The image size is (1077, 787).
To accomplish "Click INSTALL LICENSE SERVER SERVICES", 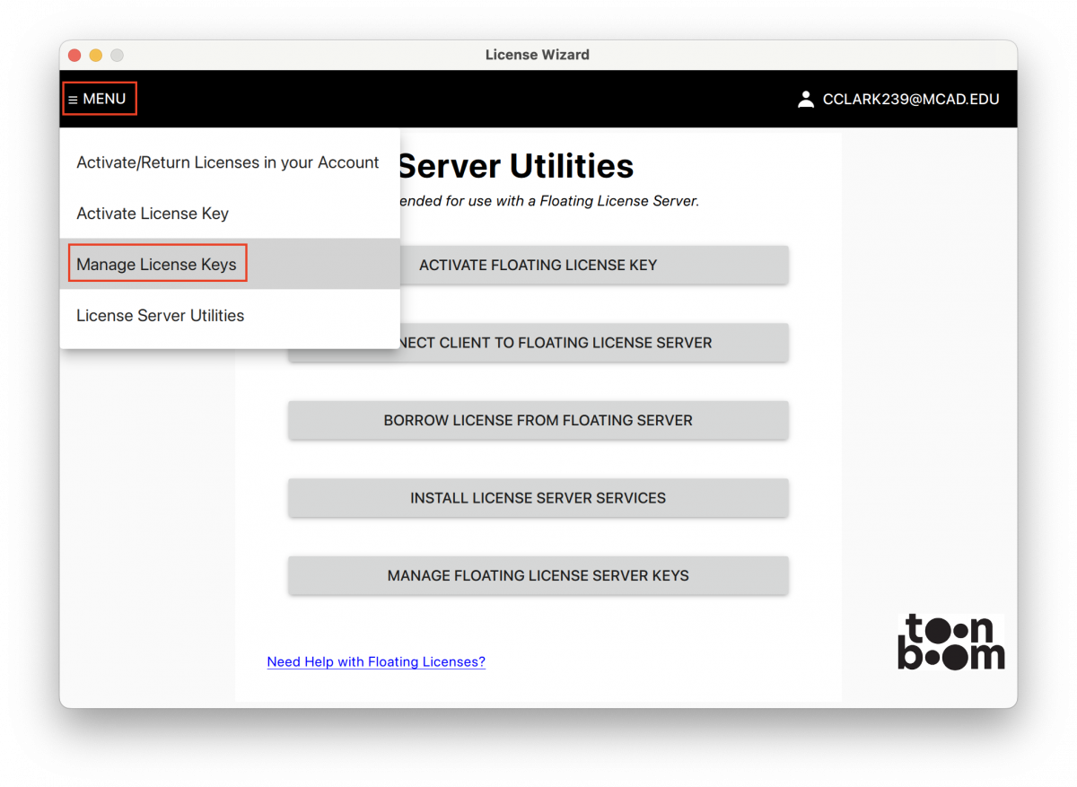I will click(538, 498).
